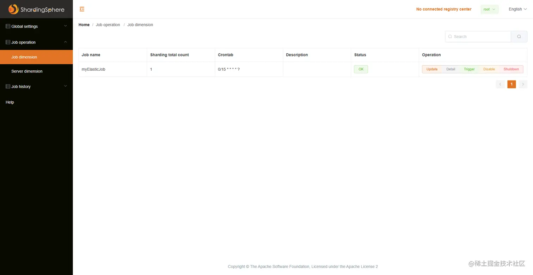Screen dimensions: 533x275
Task: Trigger the myElasticJob job
Action: [469, 69]
